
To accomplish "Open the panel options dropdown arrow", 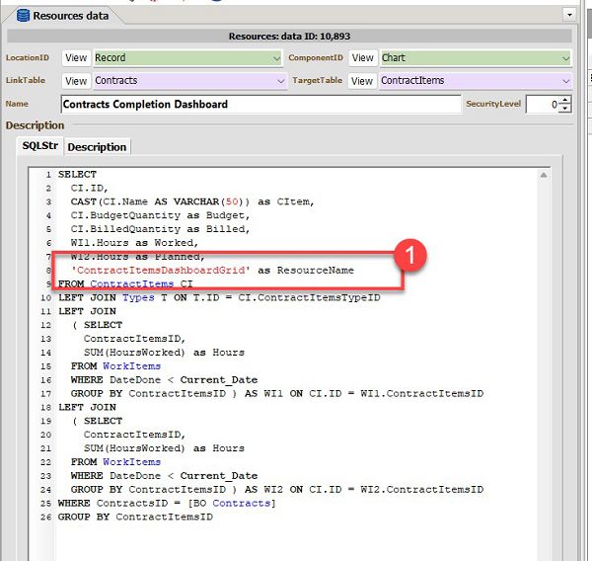I will [x=569, y=15].
